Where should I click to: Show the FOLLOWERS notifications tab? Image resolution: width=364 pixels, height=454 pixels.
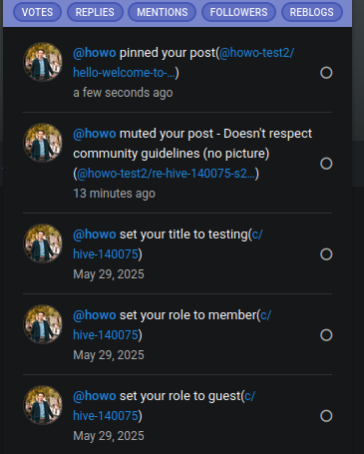tap(238, 12)
